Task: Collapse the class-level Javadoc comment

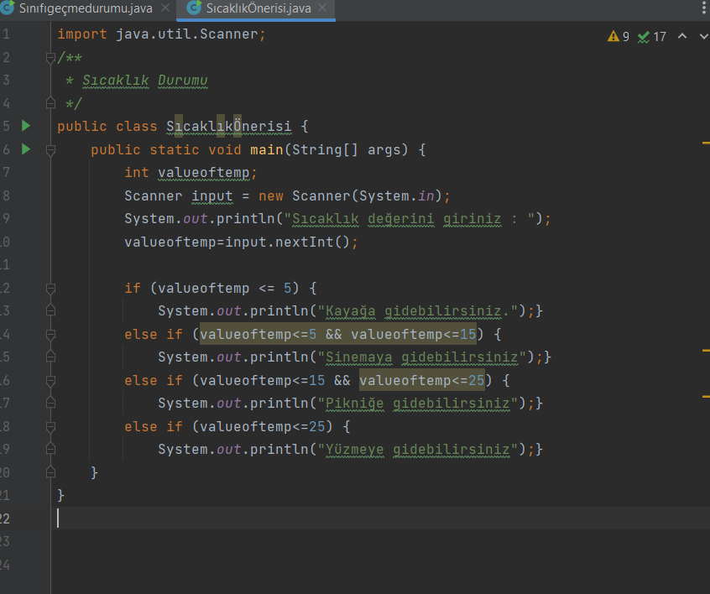Action: tap(50, 59)
